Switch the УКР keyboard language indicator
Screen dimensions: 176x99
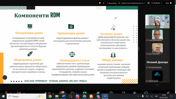[x=156, y=96]
